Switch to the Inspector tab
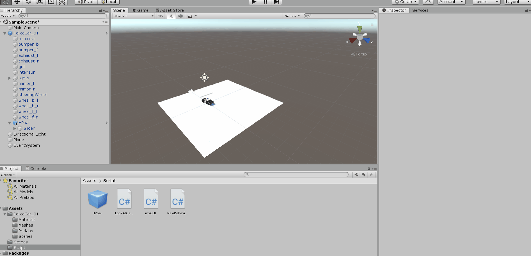This screenshot has width=531, height=256. point(394,10)
